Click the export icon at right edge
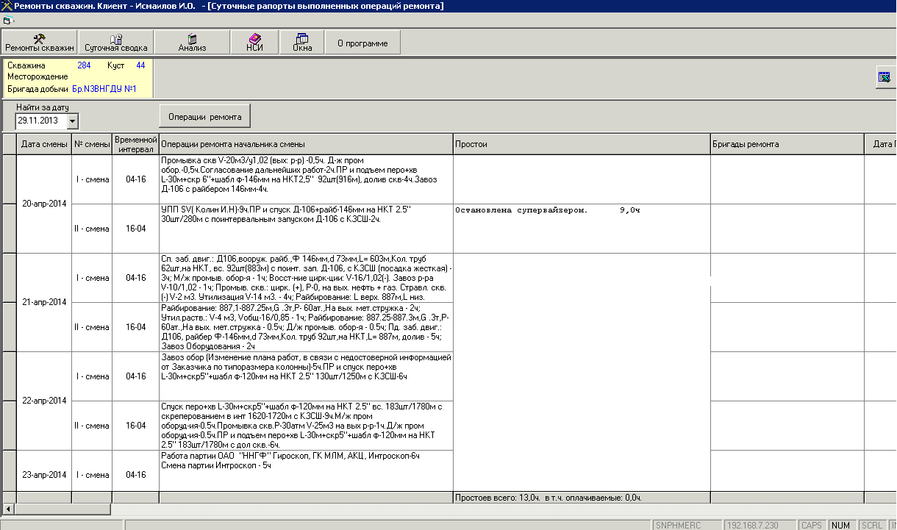Viewport: 897px width, 530px height. pyautogui.click(x=885, y=77)
